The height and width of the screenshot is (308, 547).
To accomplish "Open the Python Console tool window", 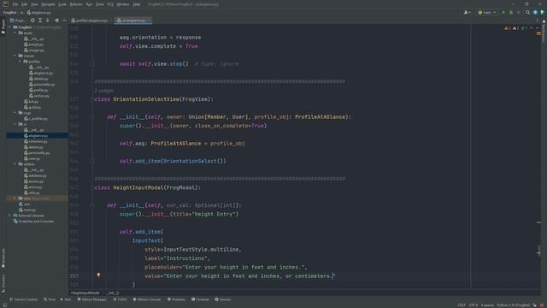I will [147, 299].
